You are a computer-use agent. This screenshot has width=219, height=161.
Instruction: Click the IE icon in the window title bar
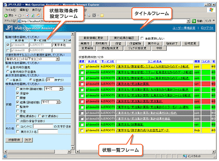(x=5, y=5)
